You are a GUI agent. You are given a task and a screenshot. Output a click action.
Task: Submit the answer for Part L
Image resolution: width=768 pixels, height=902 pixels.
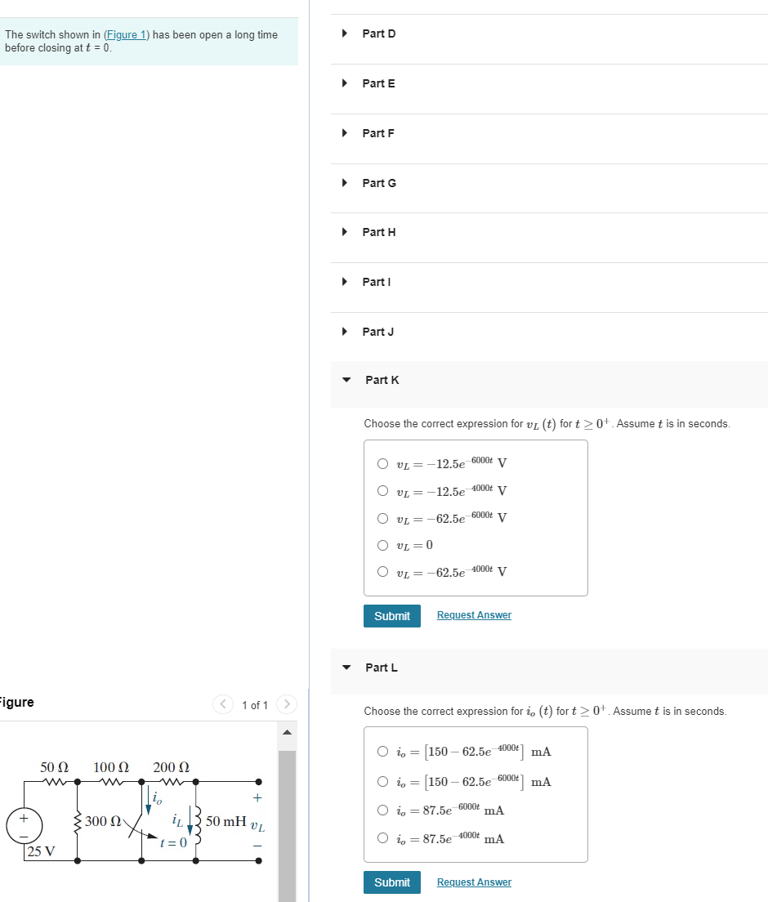391,882
